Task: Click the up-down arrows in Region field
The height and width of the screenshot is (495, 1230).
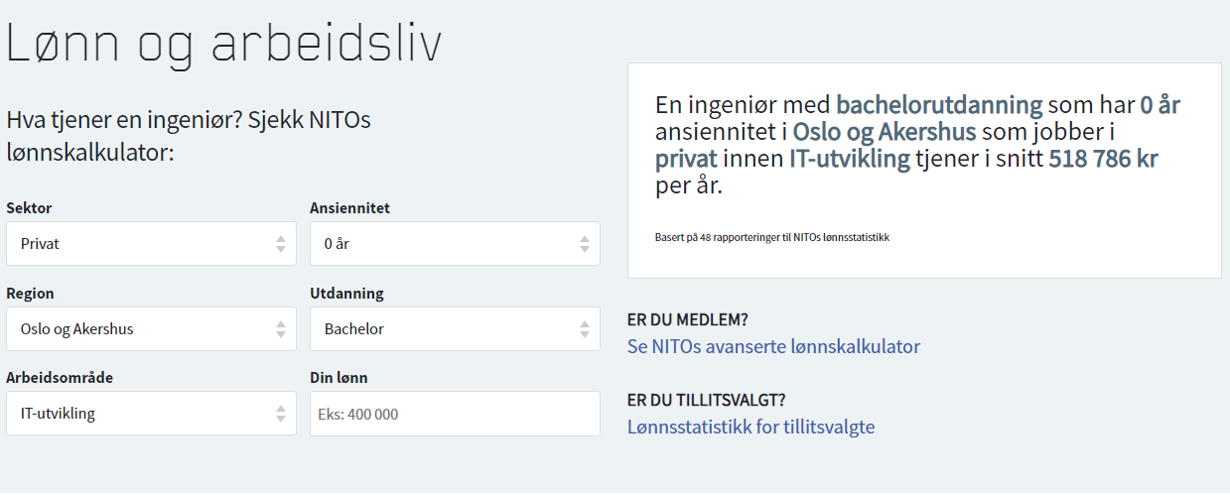Action: coord(281,328)
